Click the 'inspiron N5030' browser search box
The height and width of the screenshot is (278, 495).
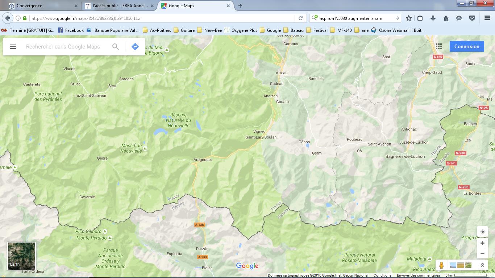click(355, 18)
